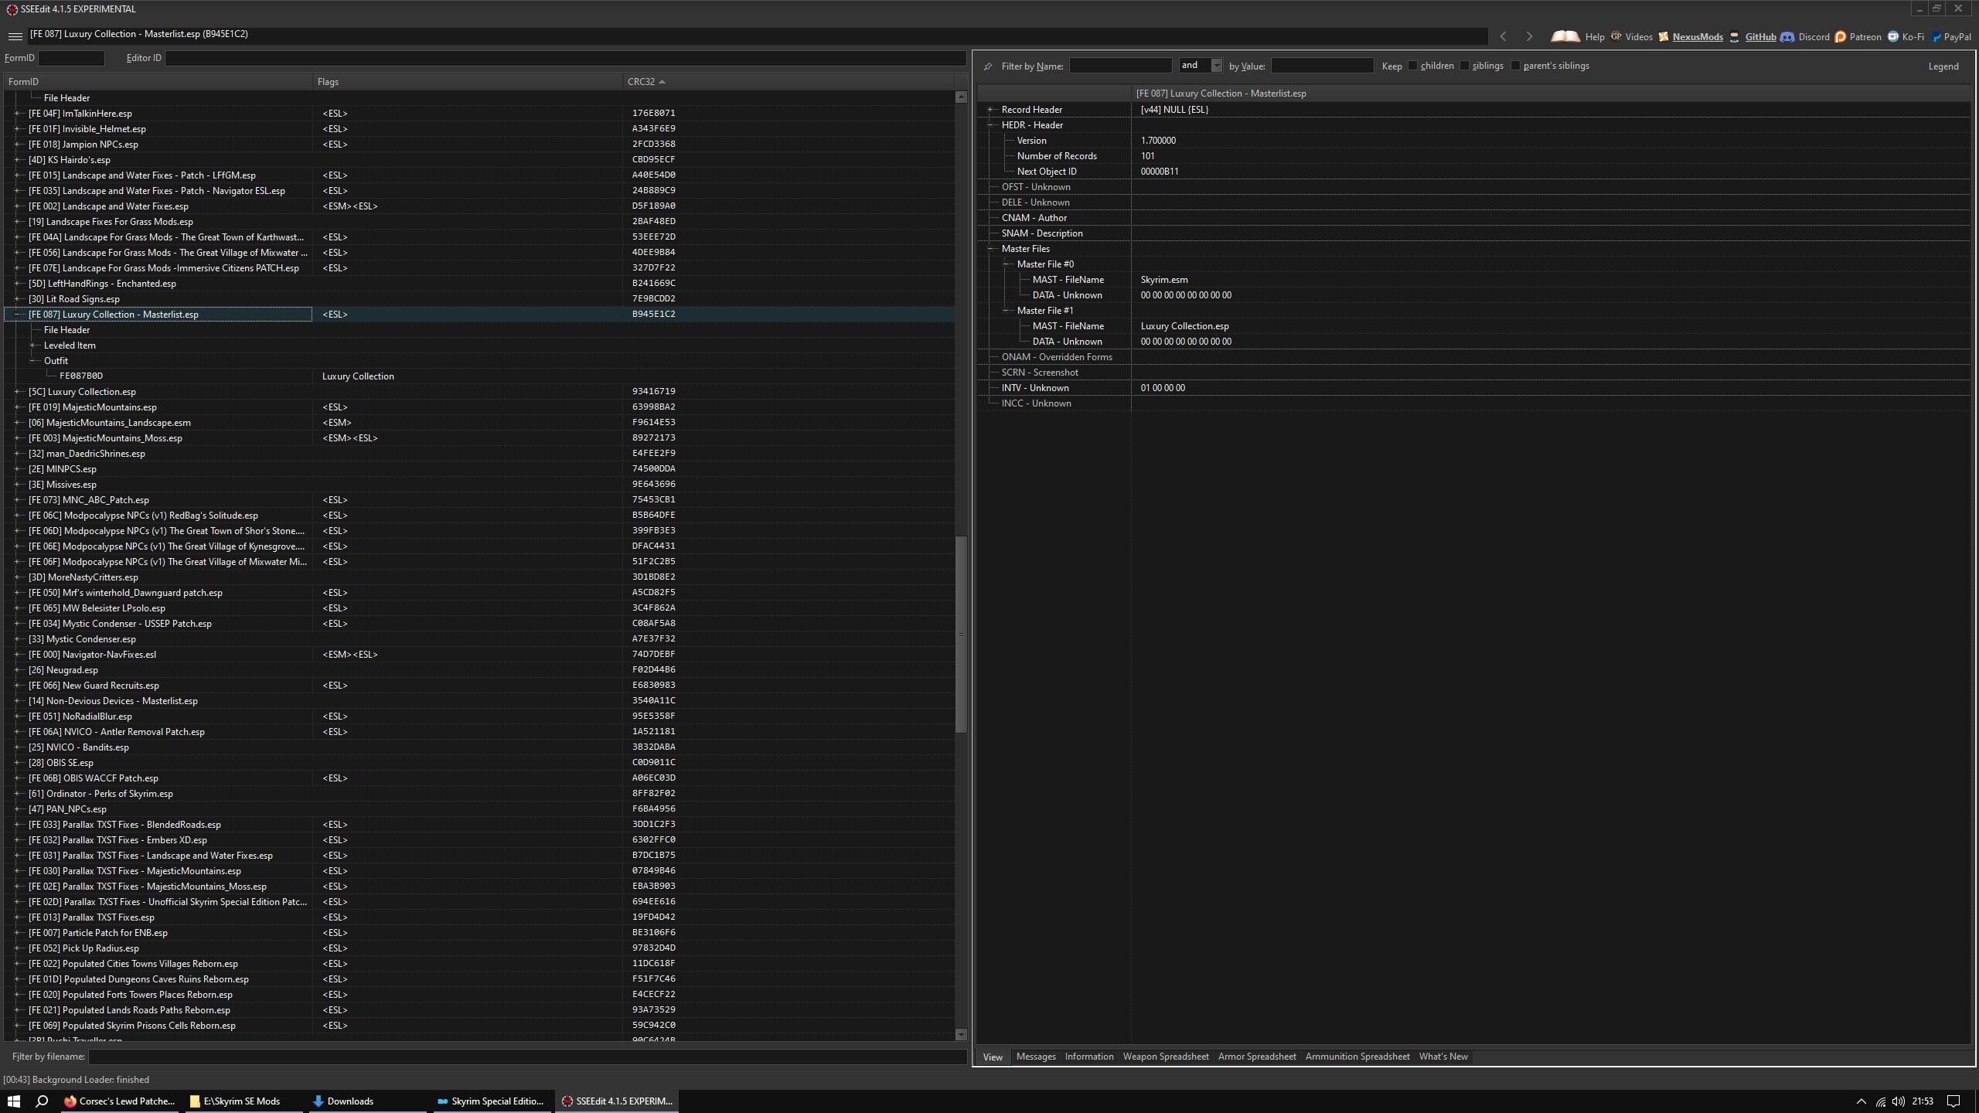Click the forward navigation arrow

(x=1529, y=36)
